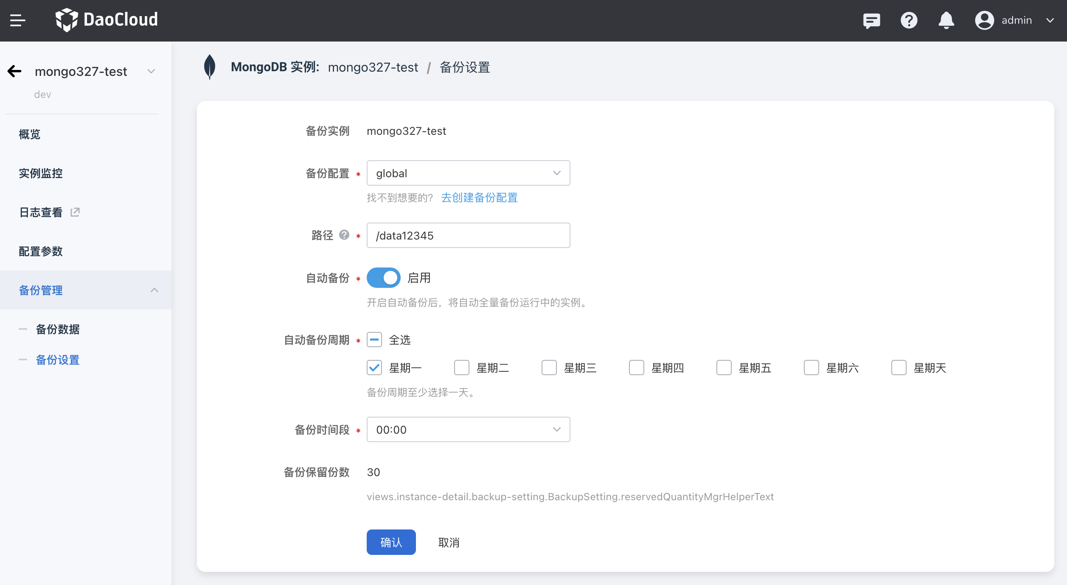This screenshot has height=585, width=1067.
Task: Open the 配置参数 sidebar item
Action: [x=40, y=251]
